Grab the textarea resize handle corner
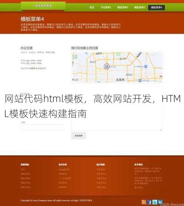The image size is (184, 206). [x=161, y=130]
